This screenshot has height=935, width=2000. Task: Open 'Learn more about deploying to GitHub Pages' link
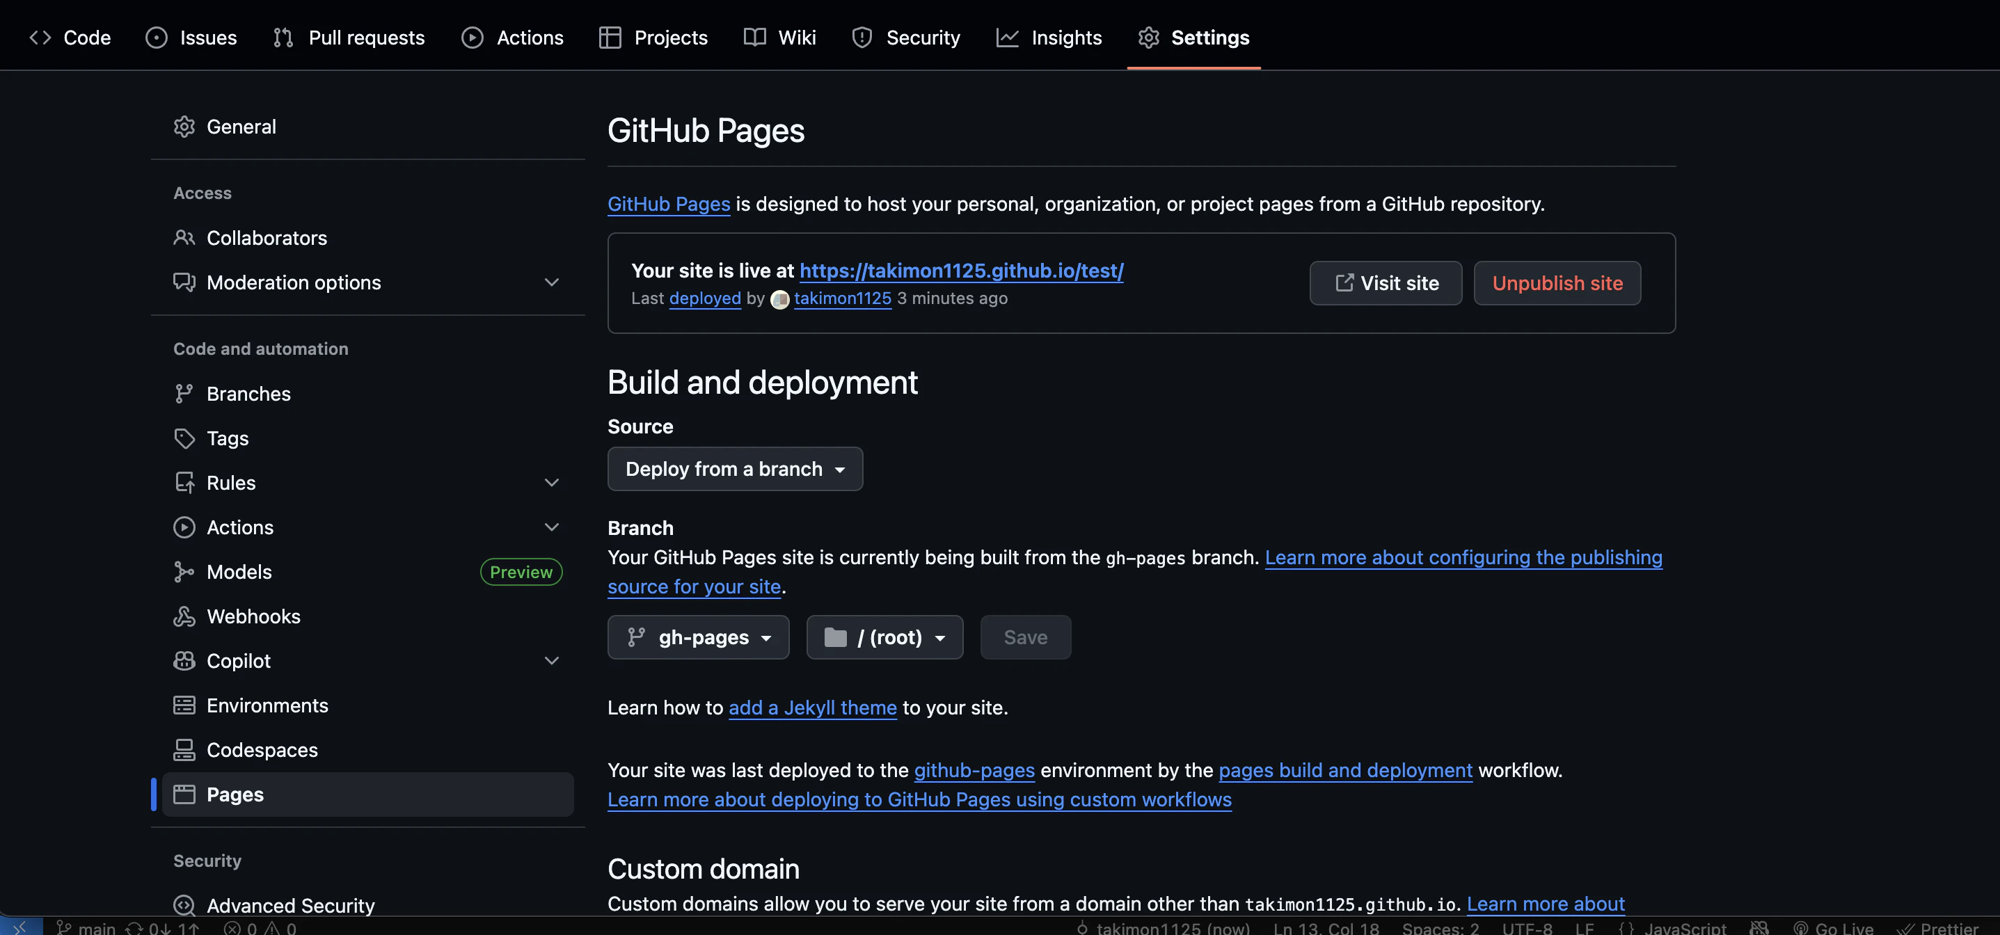click(x=919, y=799)
